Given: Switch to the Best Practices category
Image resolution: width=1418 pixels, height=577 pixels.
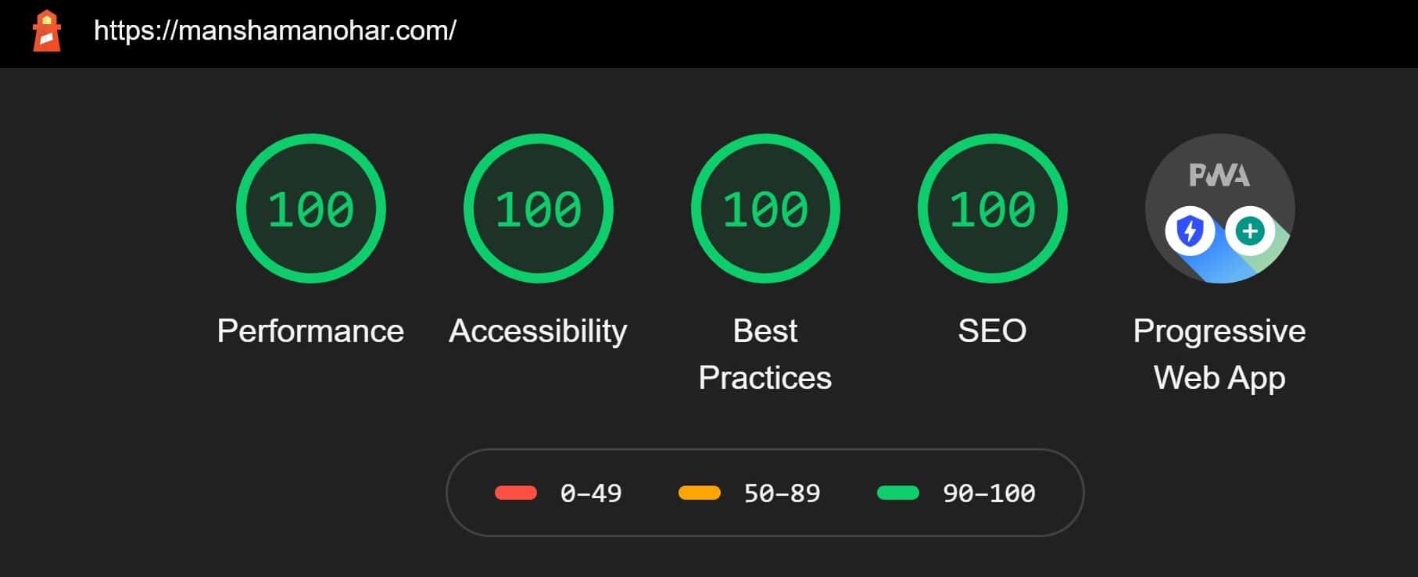Looking at the screenshot, I should tap(764, 354).
